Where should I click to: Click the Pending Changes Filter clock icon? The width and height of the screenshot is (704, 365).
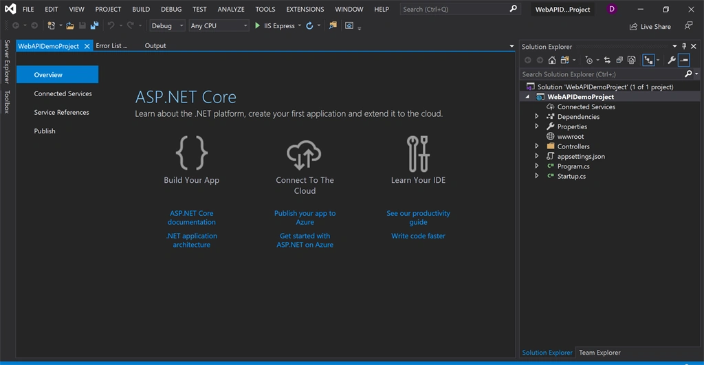(x=589, y=60)
